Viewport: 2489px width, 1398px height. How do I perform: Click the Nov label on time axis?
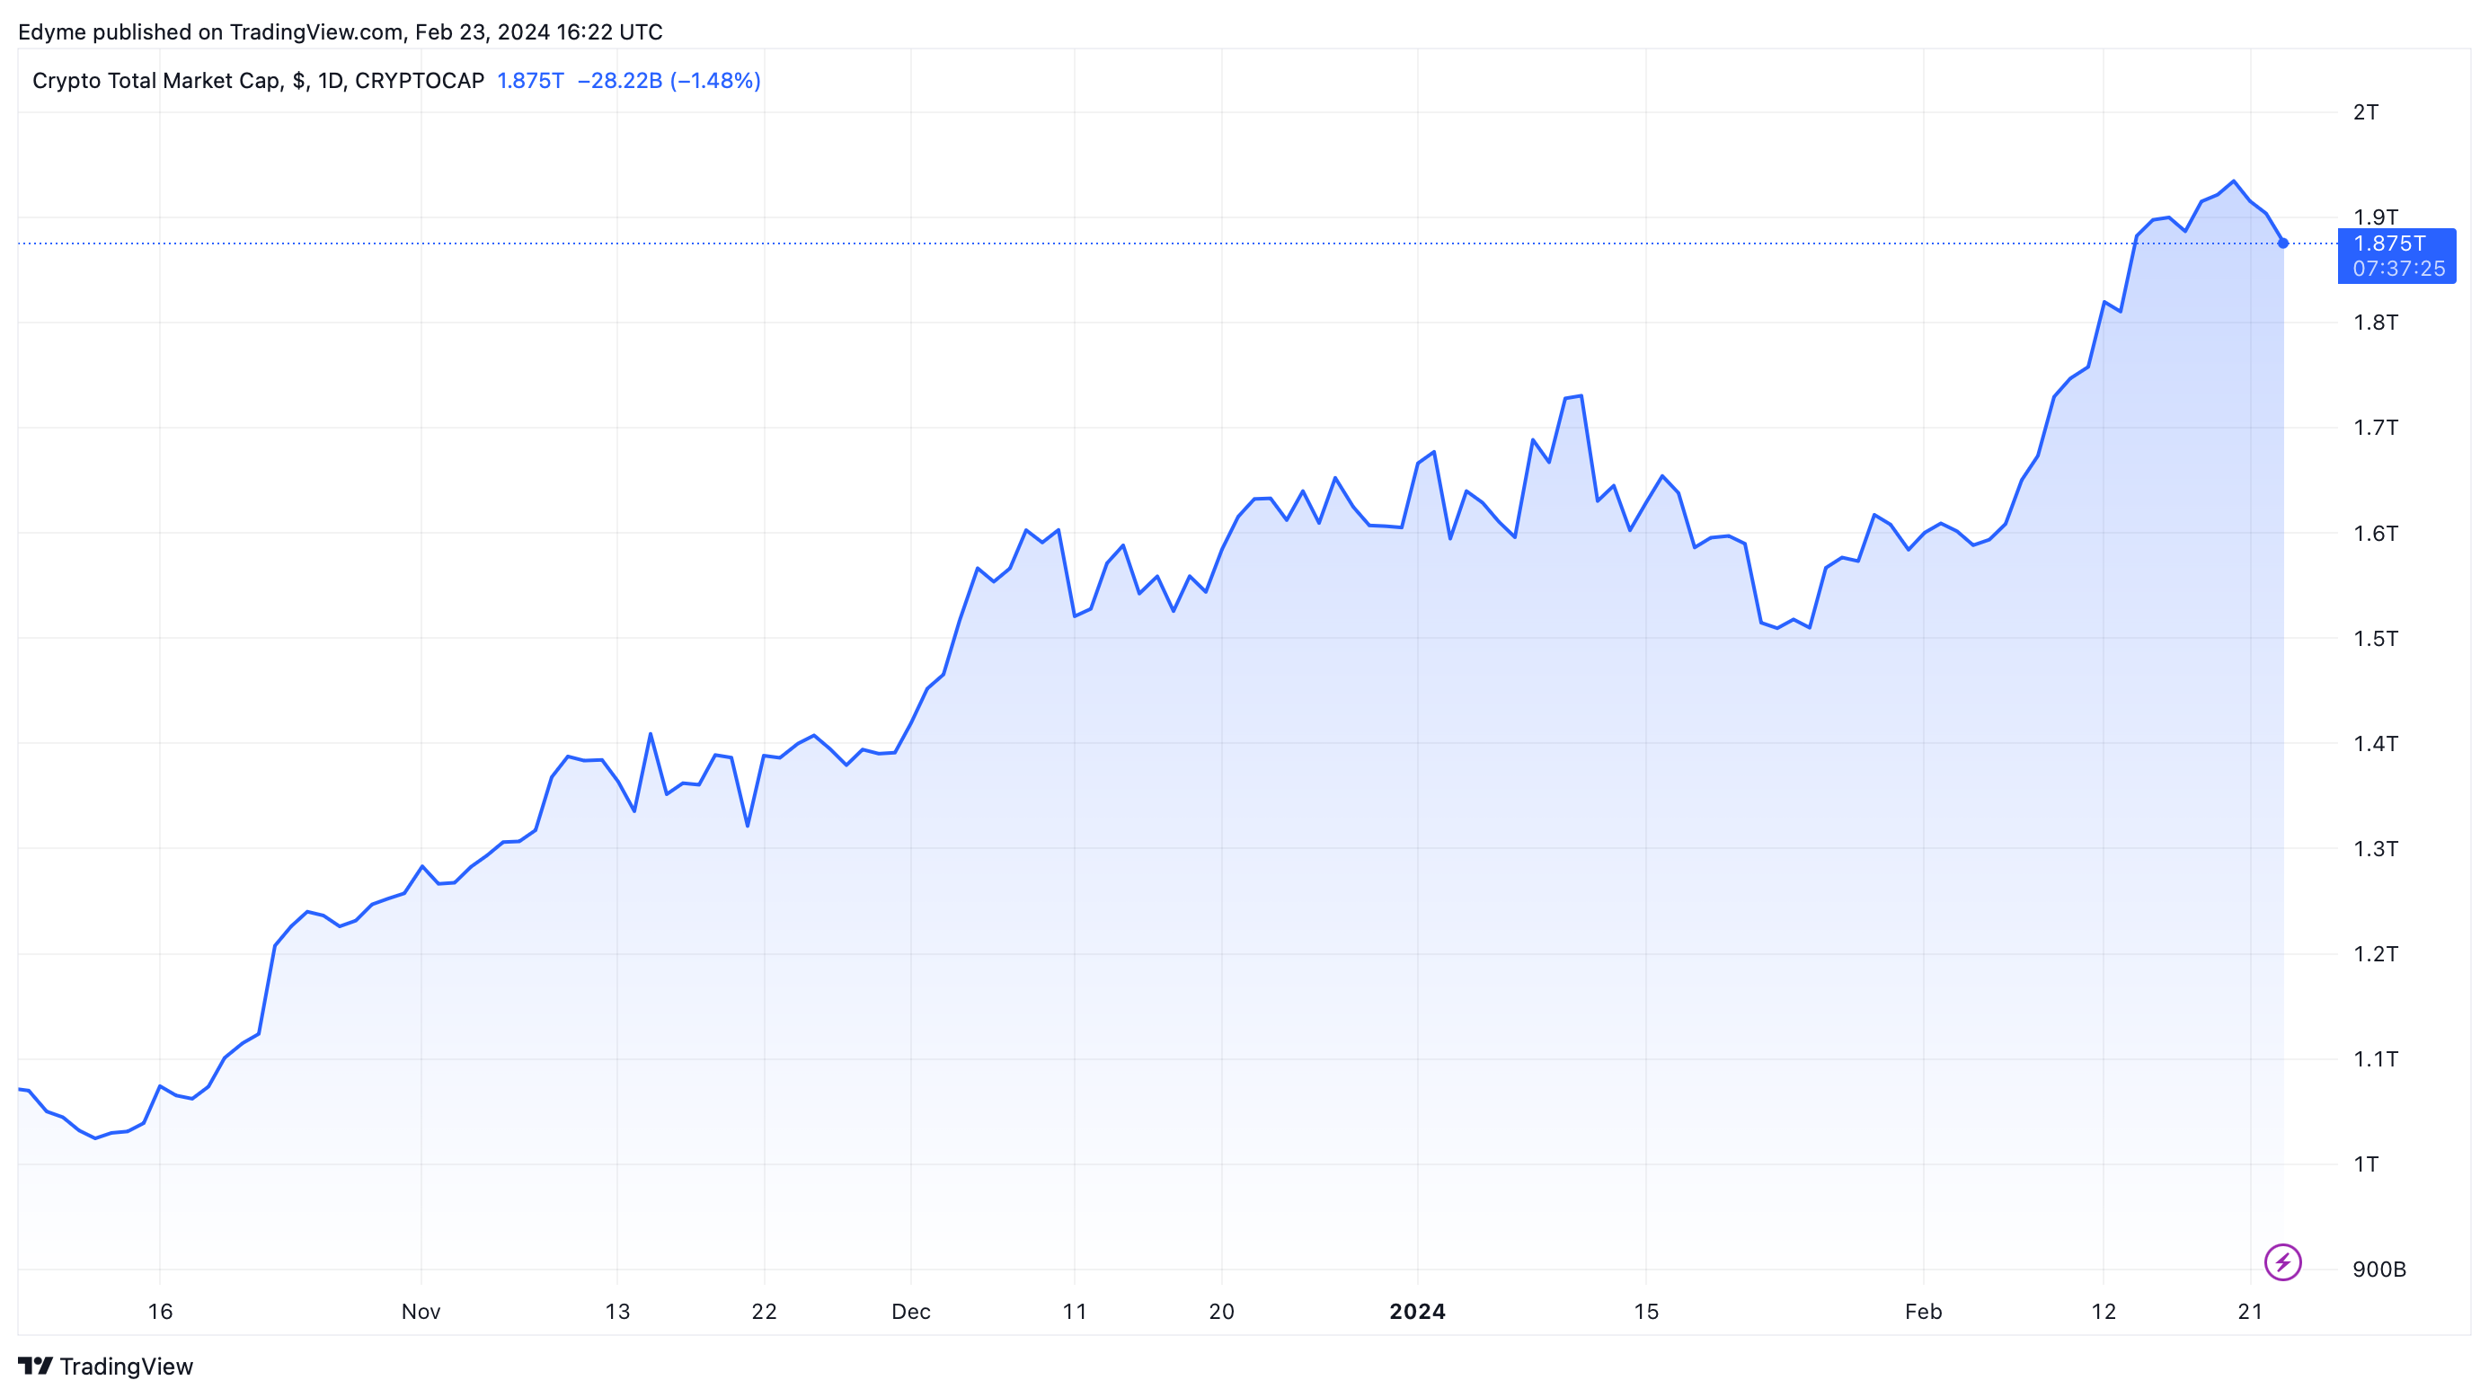(421, 1311)
